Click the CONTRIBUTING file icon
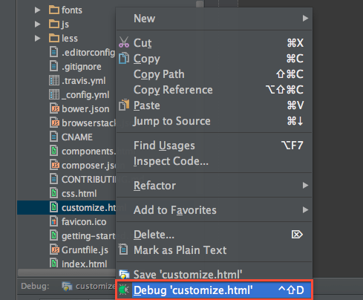Image resolution: width=363 pixels, height=300 pixels. (53, 179)
